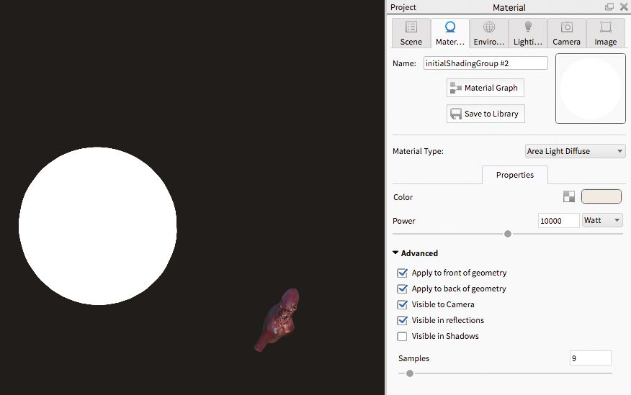Screen dimensions: 631x395
Task: Open the Environment tab
Action: [489, 33]
